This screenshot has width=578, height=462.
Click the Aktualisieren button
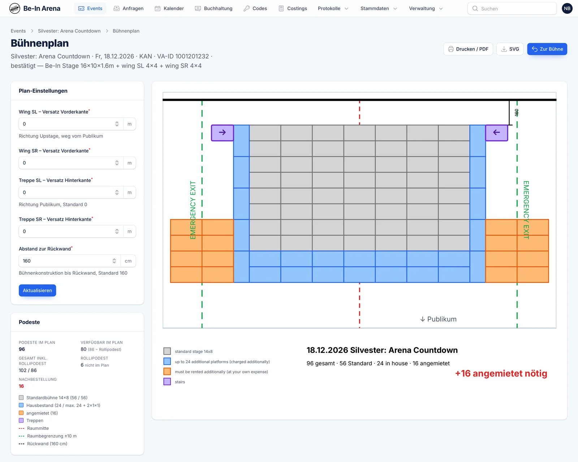[x=37, y=291]
